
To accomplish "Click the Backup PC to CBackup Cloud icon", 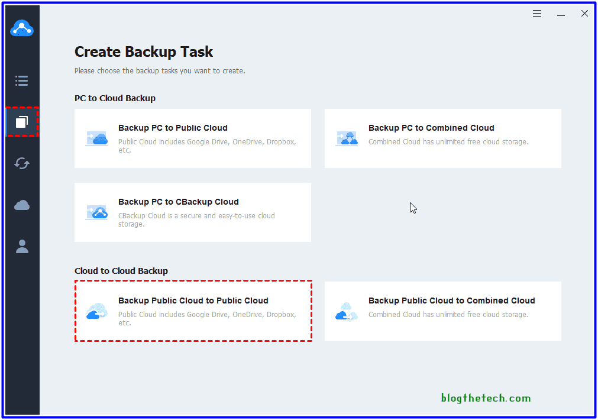I will 96,212.
